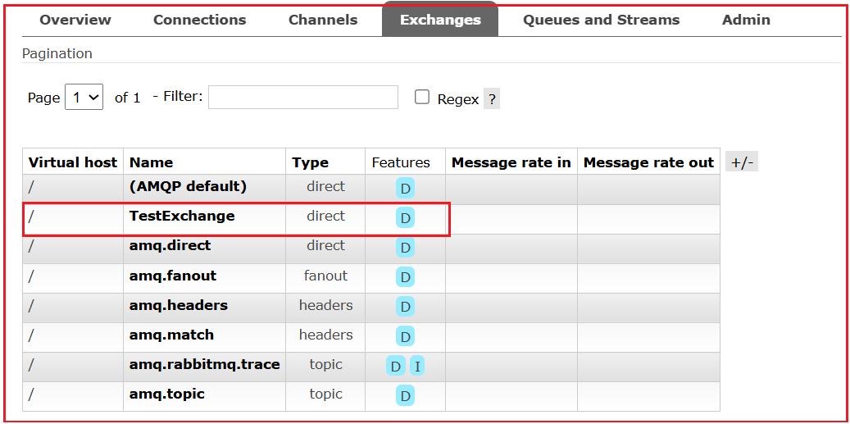Collapse the Pagination section heading
Image resolution: width=850 pixels, height=424 pixels.
57,53
